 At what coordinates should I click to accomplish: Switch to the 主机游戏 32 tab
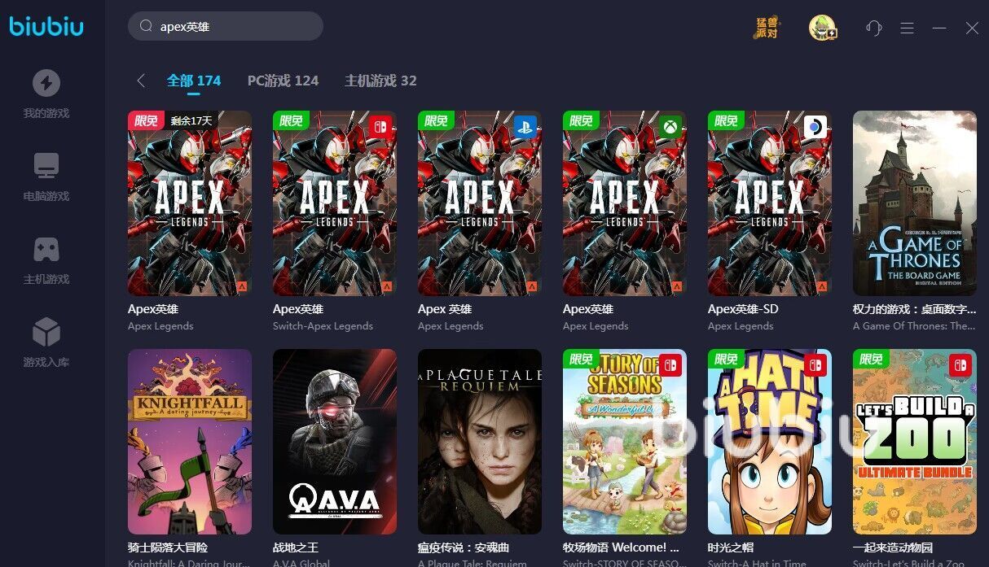pyautogui.click(x=380, y=81)
